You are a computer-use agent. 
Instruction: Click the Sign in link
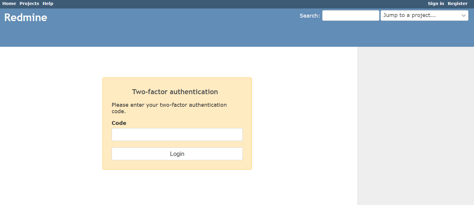436,4
